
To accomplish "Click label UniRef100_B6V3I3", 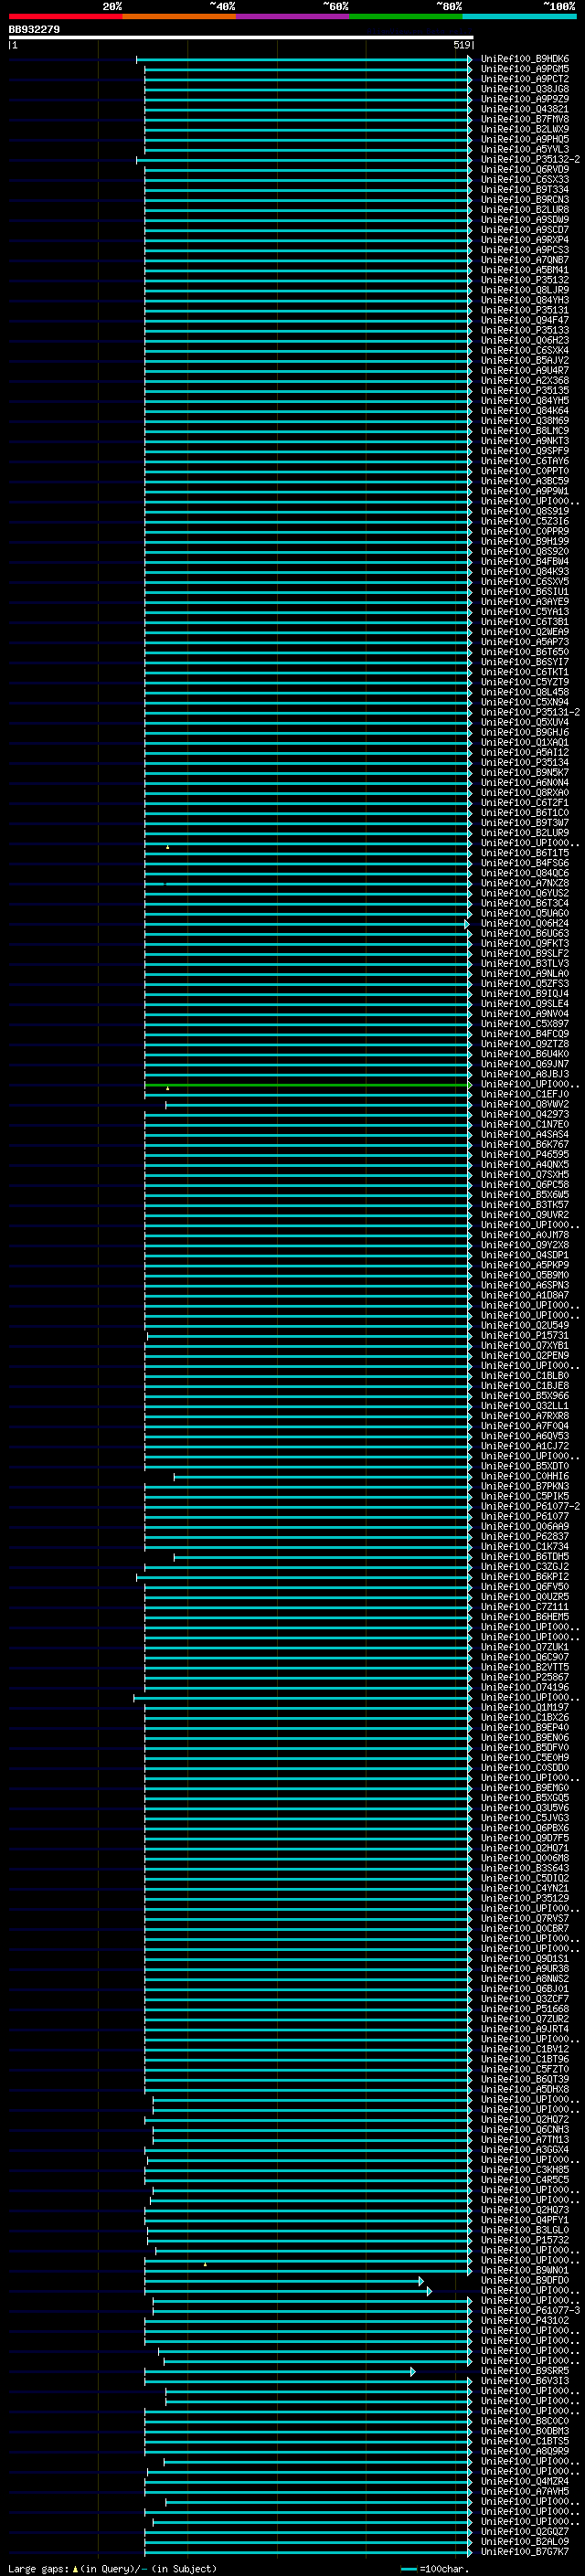I will coord(524,2381).
